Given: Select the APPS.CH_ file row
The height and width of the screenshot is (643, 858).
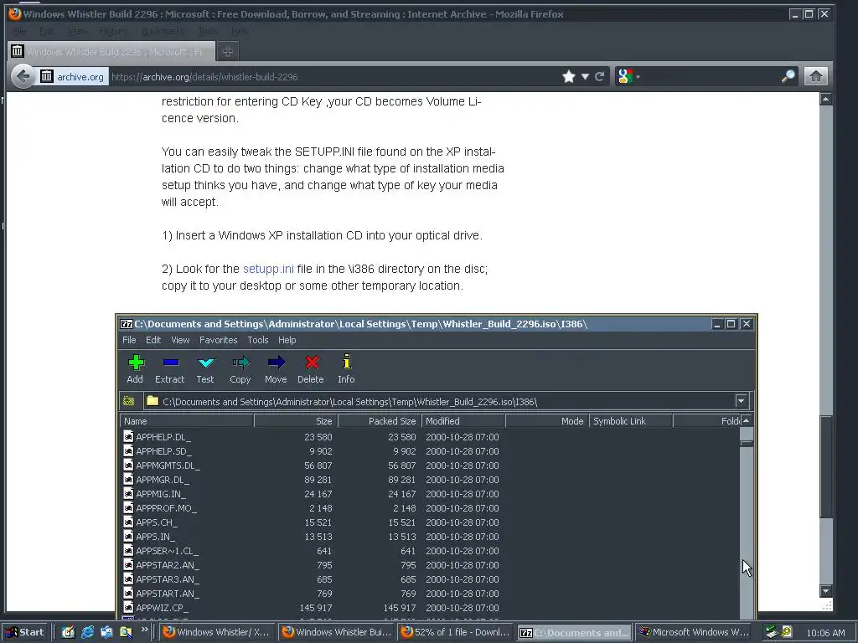Looking at the screenshot, I should pyautogui.click(x=430, y=522).
